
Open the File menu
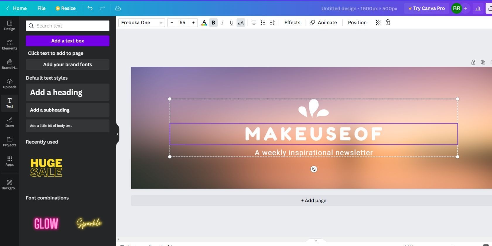(41, 8)
